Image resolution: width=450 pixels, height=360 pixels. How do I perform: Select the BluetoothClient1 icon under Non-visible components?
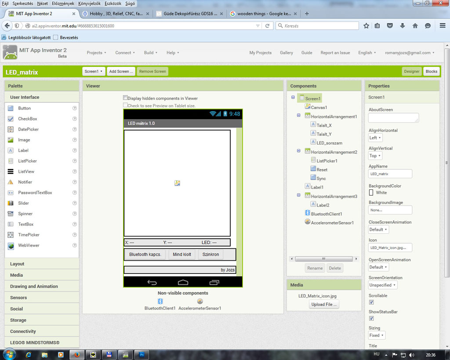coord(160,301)
